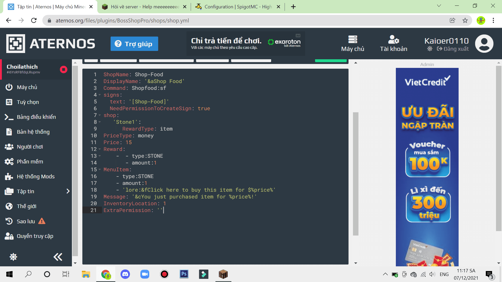Open Quyền truy cập access page
This screenshot has width=502, height=282.
35,236
